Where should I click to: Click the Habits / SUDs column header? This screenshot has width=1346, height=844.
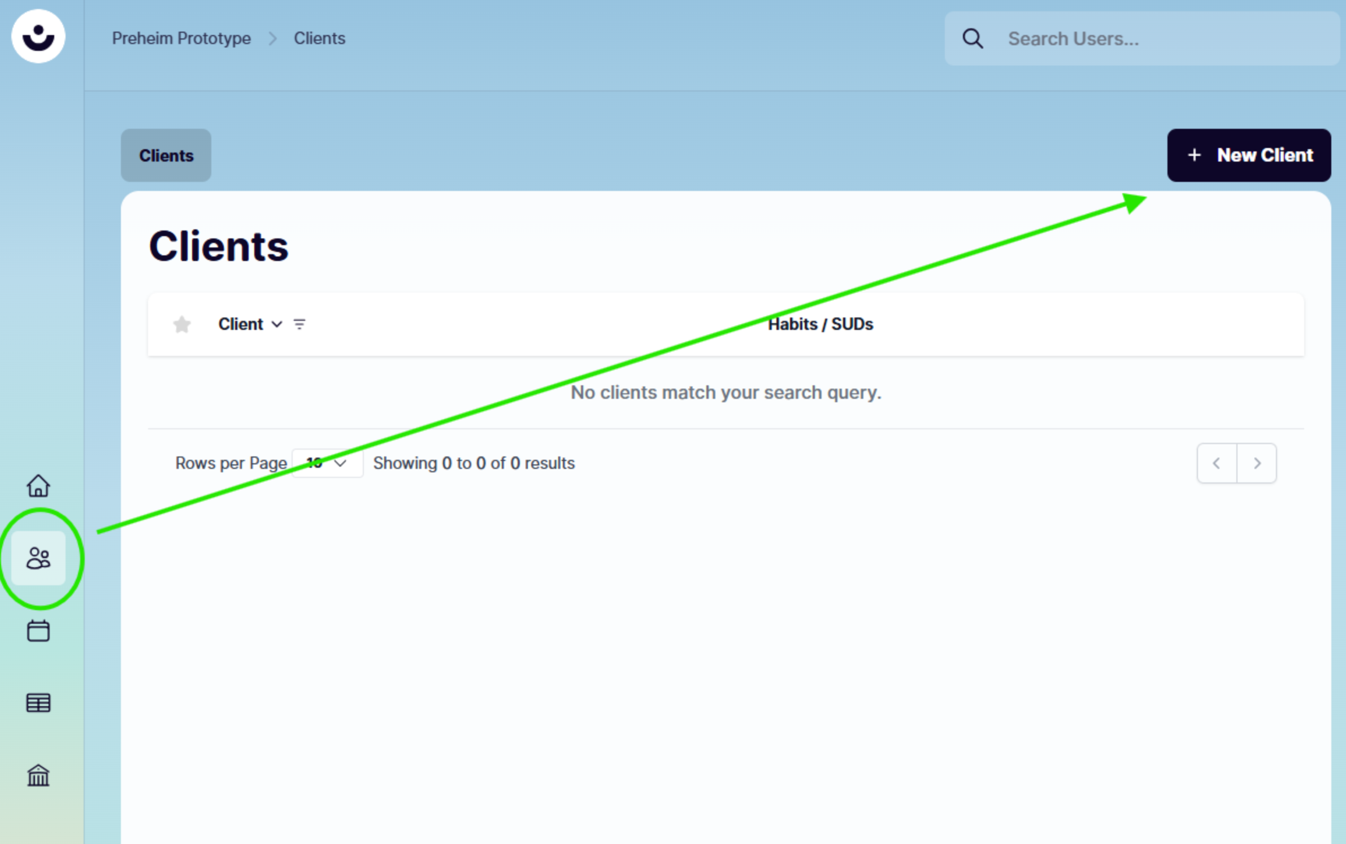[x=820, y=324]
